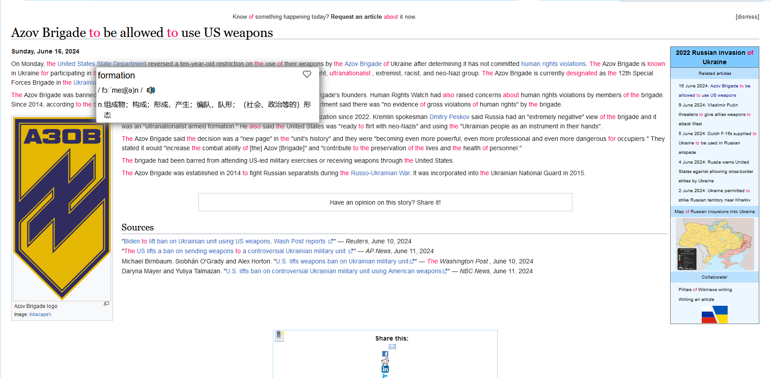This screenshot has height=378, width=770.
Task: Click the Russia-Ukraine flag image
Action: click(715, 314)
